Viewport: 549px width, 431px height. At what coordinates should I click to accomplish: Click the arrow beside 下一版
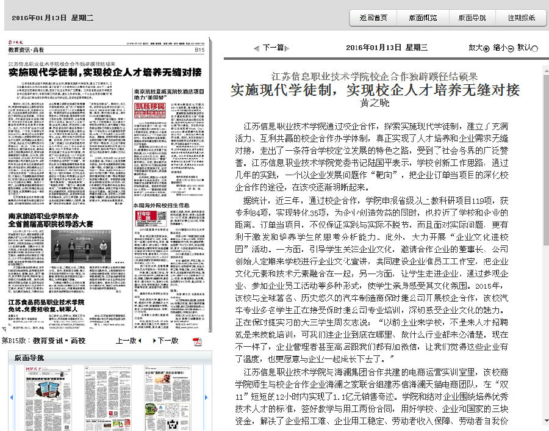[154, 341]
